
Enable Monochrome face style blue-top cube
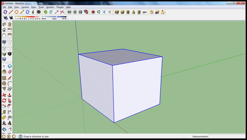4,59
